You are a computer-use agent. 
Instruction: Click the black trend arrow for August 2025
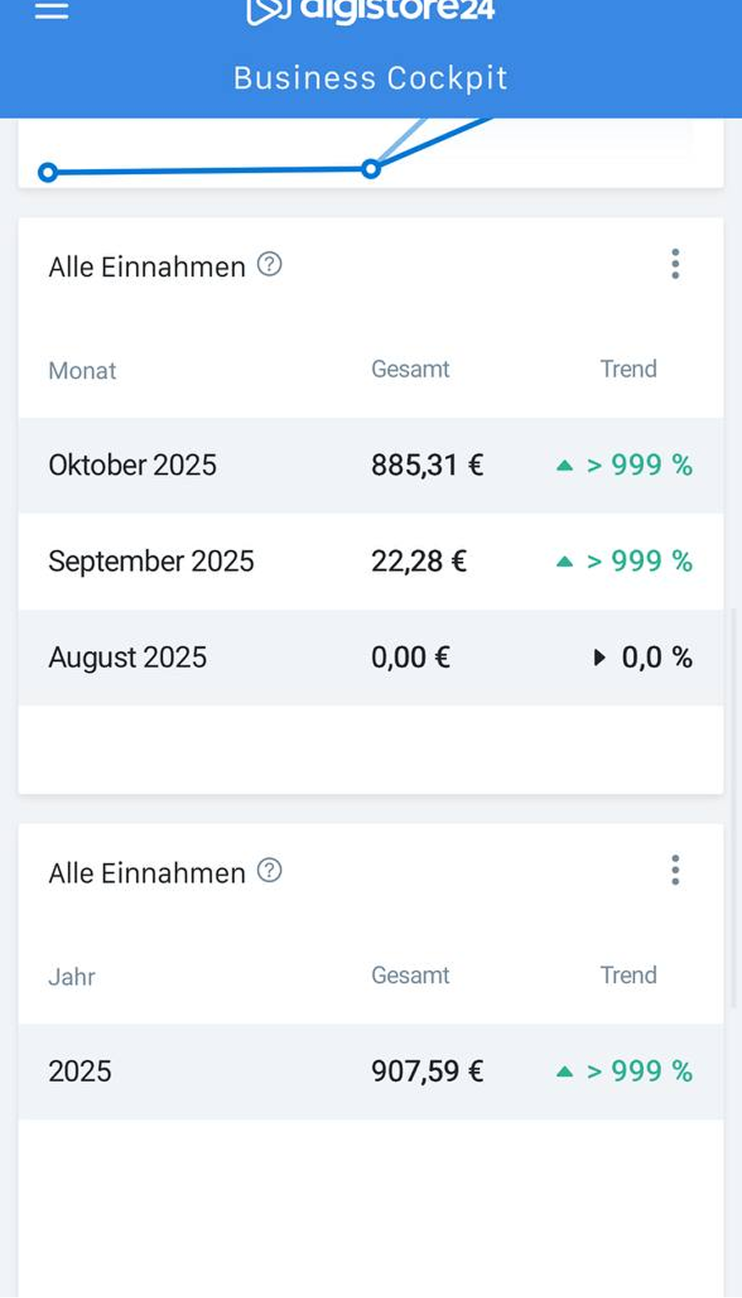(x=599, y=658)
